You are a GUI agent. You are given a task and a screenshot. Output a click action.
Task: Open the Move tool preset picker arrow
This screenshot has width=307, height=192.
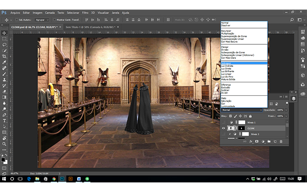pyautogui.click(x=11, y=20)
